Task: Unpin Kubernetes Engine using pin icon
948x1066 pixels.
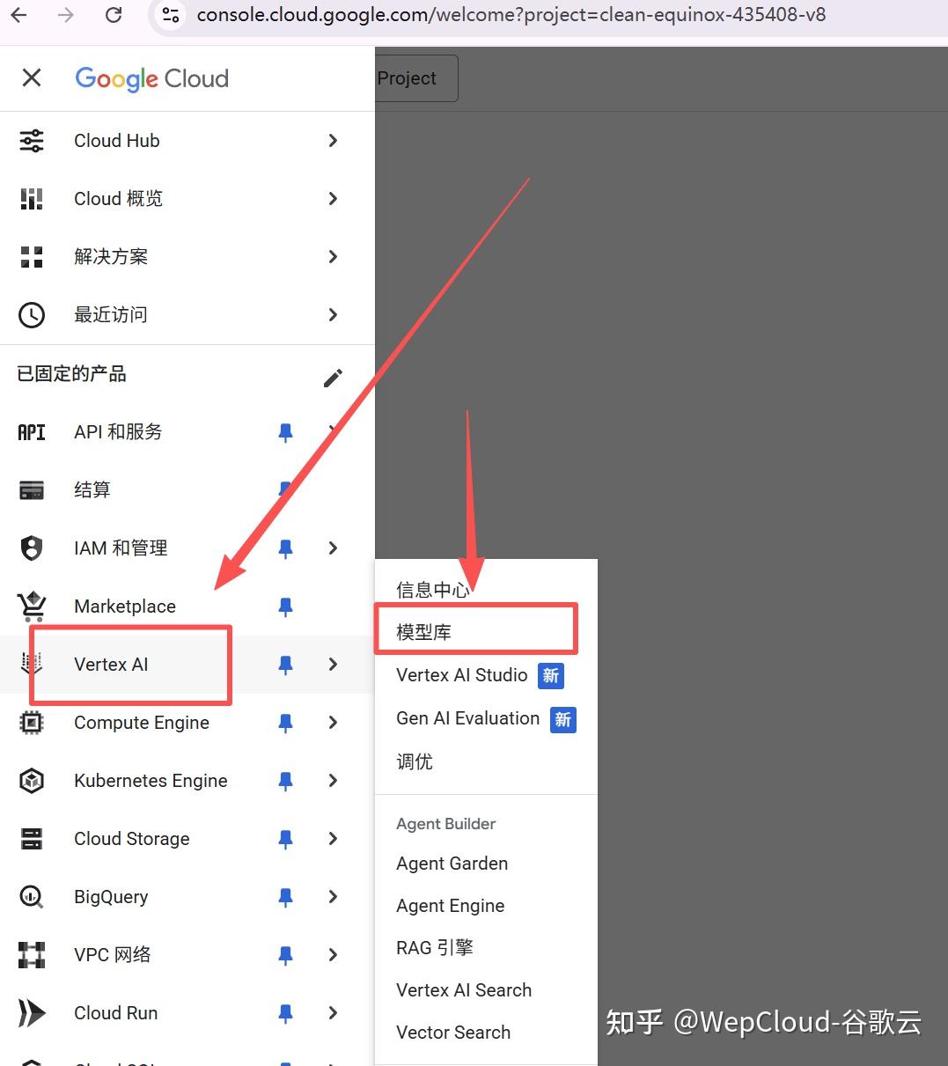Action: coord(285,781)
